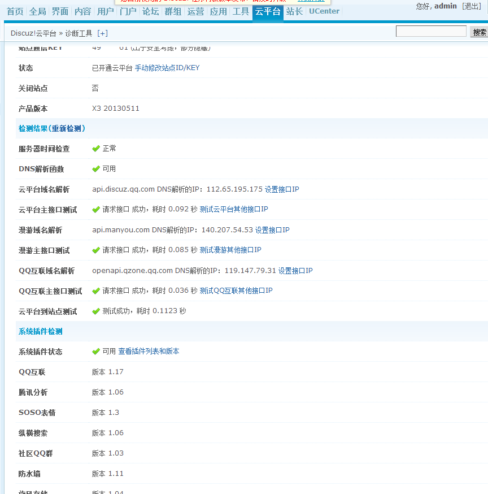Open 测试漫游其他接口IP link
This screenshot has width=488, height=494.
click(230, 250)
